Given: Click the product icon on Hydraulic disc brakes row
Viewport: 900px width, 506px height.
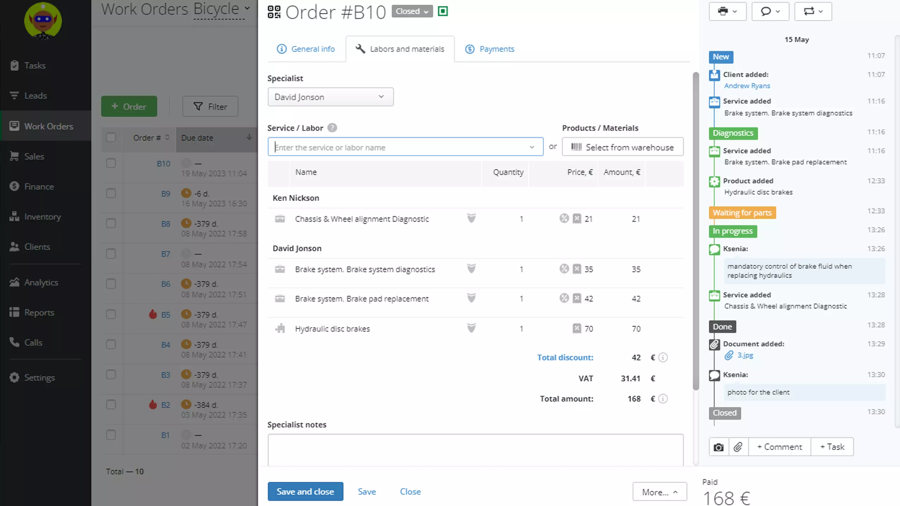Looking at the screenshot, I should 280,329.
